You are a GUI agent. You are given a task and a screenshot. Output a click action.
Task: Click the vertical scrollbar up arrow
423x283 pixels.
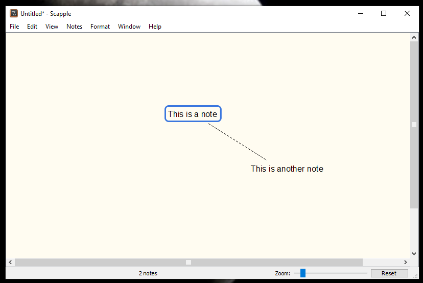[414, 37]
